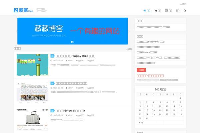Open the article title containing rimowa
200x133 pixels.
pos(70,111)
